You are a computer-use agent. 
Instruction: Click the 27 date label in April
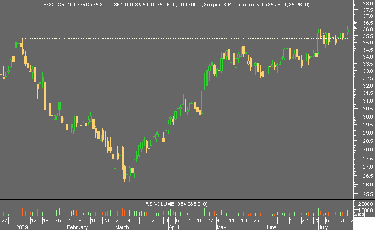(210, 220)
